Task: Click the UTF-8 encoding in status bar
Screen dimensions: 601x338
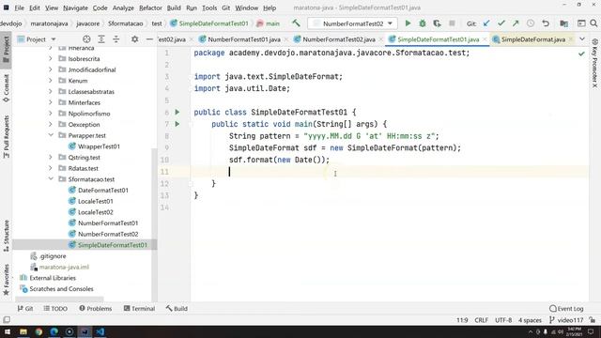Action: pyautogui.click(x=503, y=320)
